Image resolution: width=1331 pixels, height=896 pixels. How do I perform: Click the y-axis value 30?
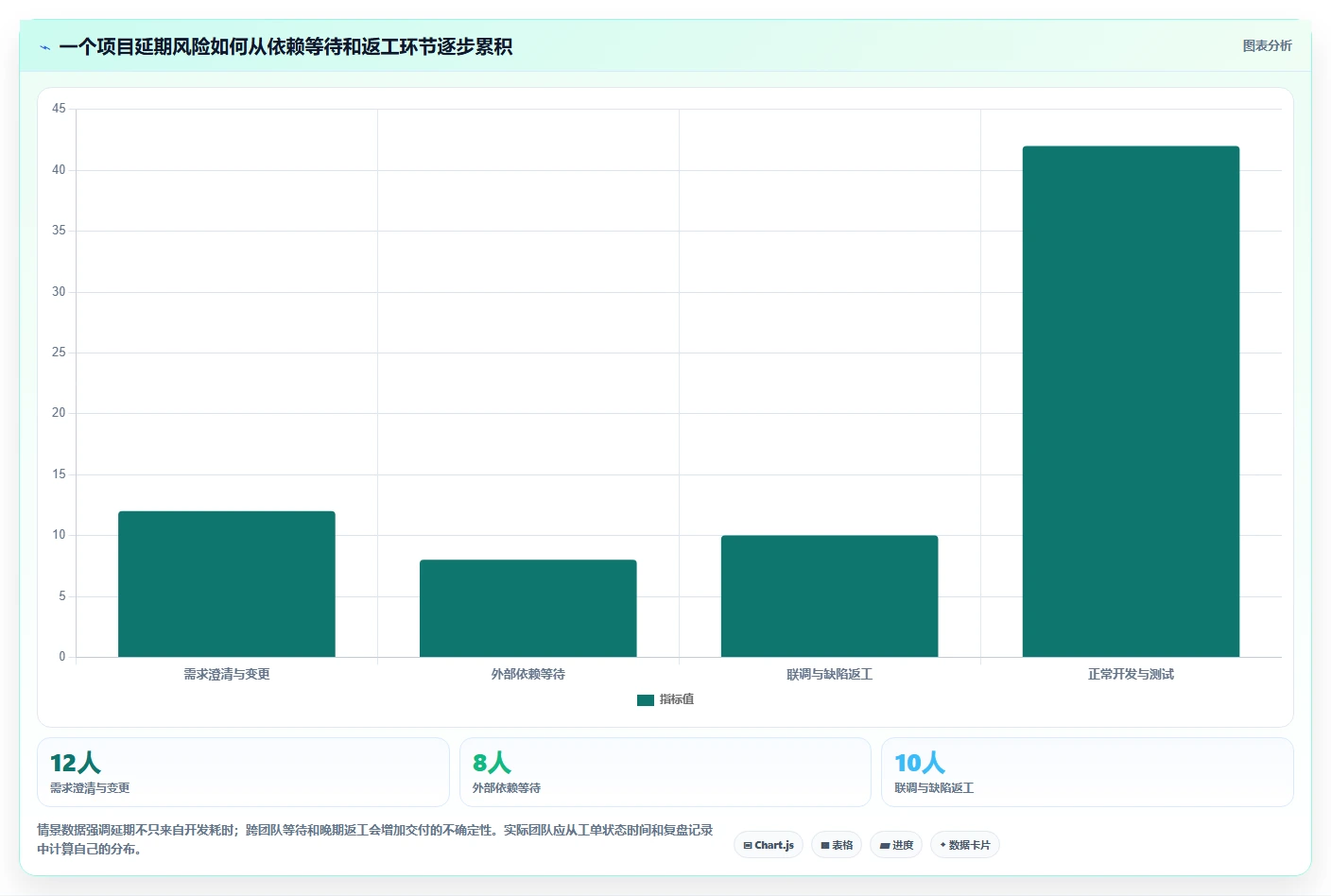tap(59, 292)
